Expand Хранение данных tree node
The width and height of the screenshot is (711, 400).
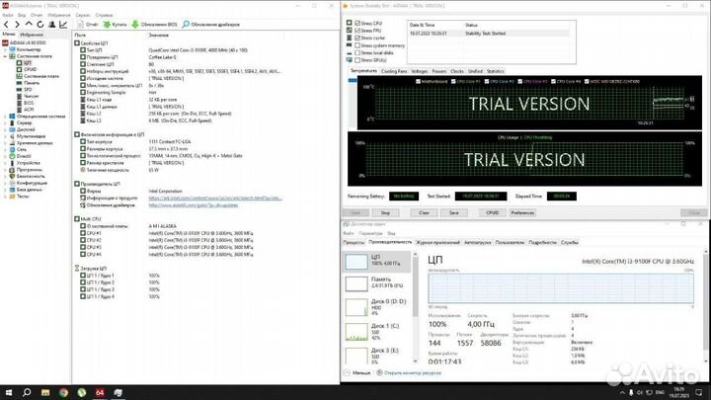(x=6, y=143)
